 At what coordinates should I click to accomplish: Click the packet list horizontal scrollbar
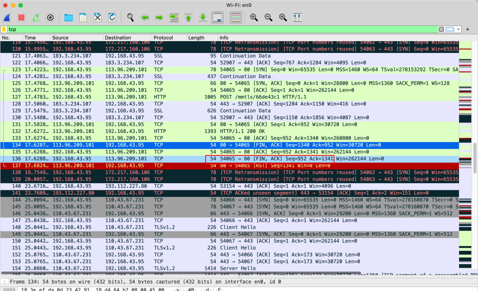tap(181, 273)
